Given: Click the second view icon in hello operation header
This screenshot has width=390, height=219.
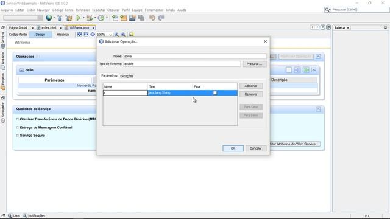Looking at the screenshot, I should tap(297, 70).
